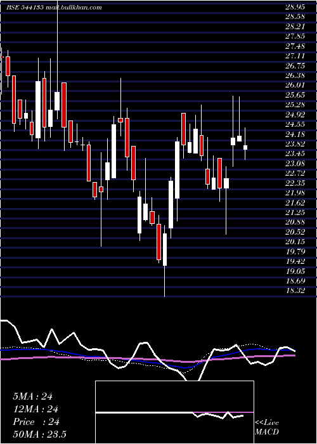The height and width of the screenshot is (444, 317).
Task: Click the 28.95 price axis label
Action: click(295, 7)
